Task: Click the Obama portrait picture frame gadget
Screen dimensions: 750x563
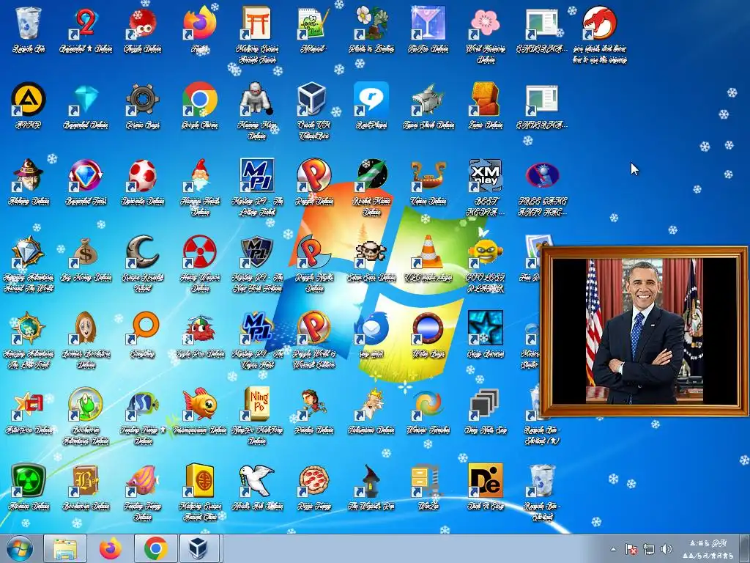Action: click(x=645, y=331)
